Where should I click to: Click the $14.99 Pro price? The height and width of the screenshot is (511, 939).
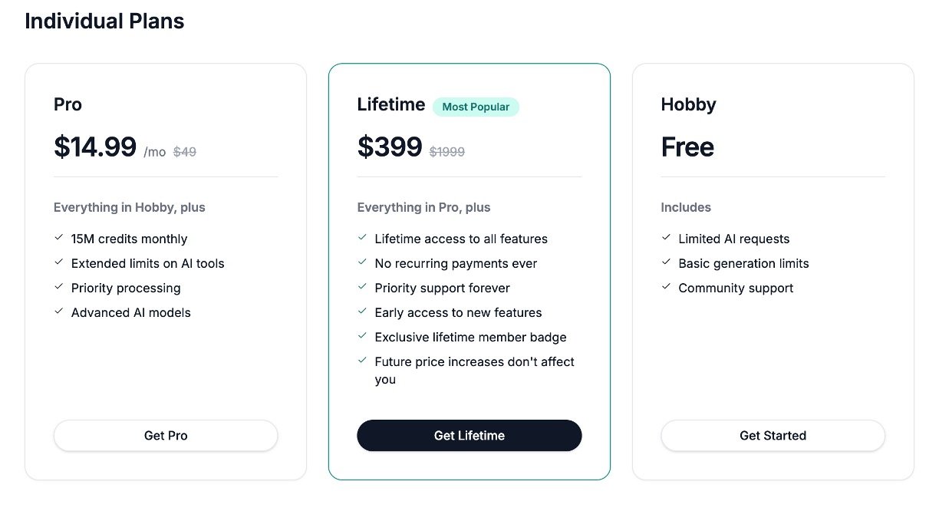tap(95, 147)
